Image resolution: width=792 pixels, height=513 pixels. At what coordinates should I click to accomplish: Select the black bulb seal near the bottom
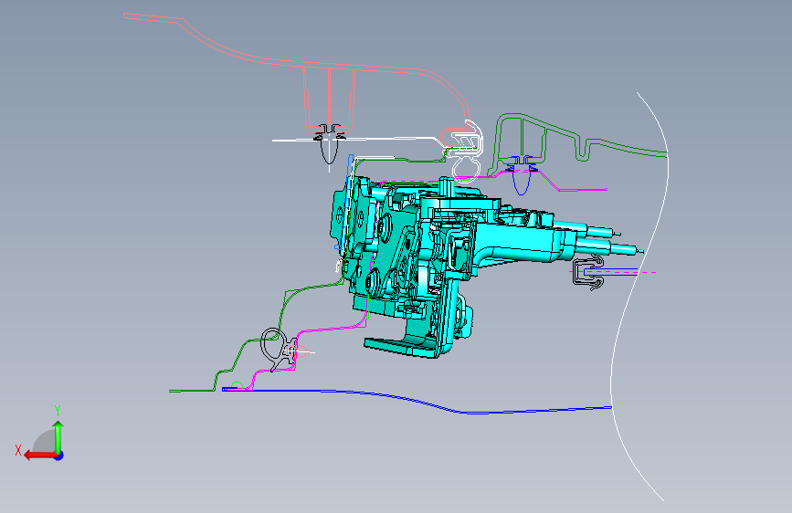pyautogui.click(x=277, y=350)
